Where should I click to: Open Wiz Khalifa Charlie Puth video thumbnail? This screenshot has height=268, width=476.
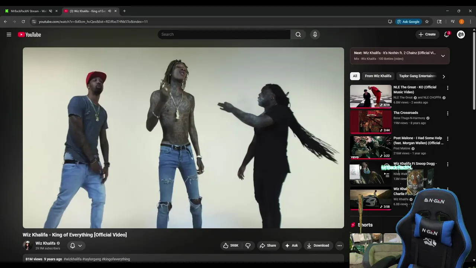point(370,198)
